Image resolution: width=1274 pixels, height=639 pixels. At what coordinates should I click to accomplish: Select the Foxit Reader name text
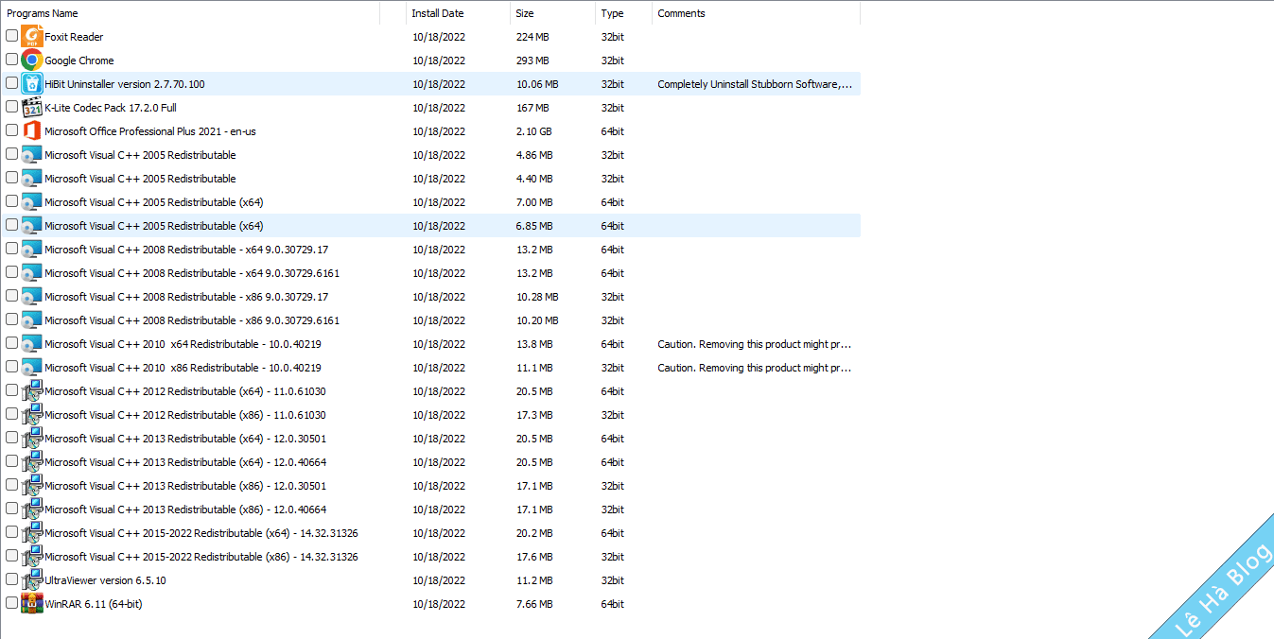coord(74,37)
